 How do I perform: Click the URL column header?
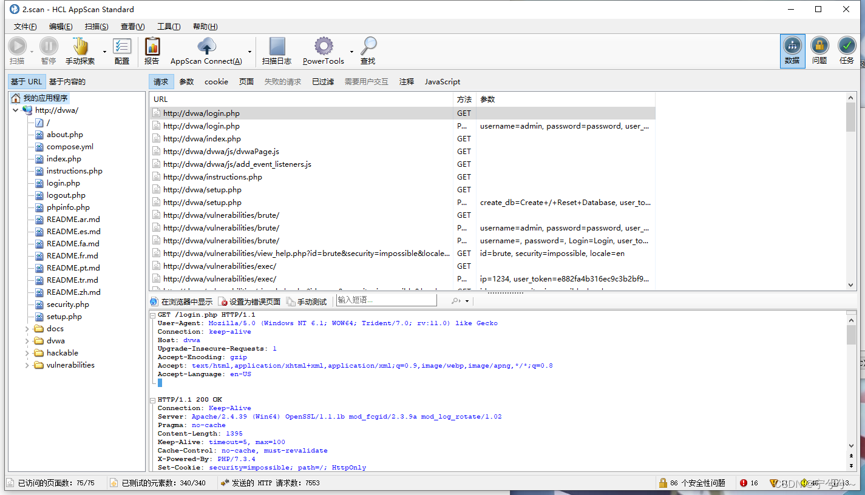[302, 99]
